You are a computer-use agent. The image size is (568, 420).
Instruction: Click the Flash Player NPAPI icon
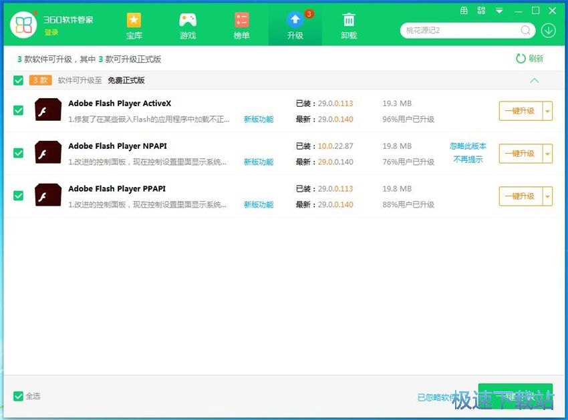click(x=48, y=152)
